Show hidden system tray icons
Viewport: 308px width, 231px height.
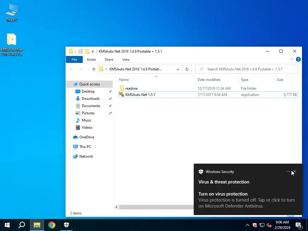[x=247, y=225]
